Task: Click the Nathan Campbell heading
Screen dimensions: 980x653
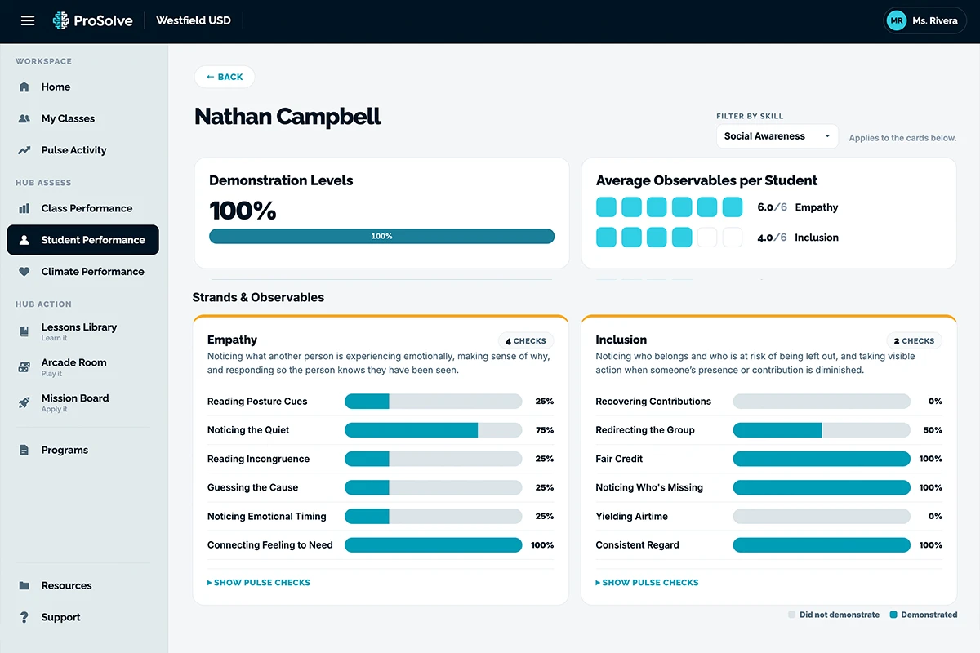Action: (x=287, y=116)
